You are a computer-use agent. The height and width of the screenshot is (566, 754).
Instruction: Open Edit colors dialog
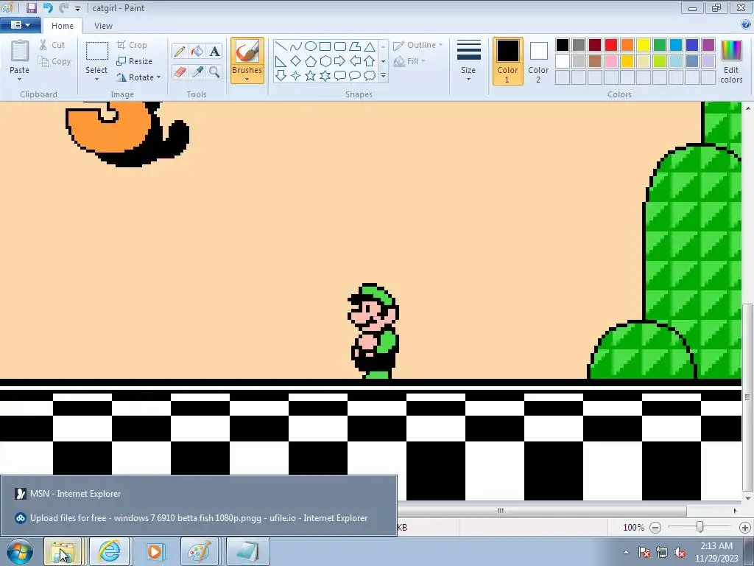click(x=731, y=61)
